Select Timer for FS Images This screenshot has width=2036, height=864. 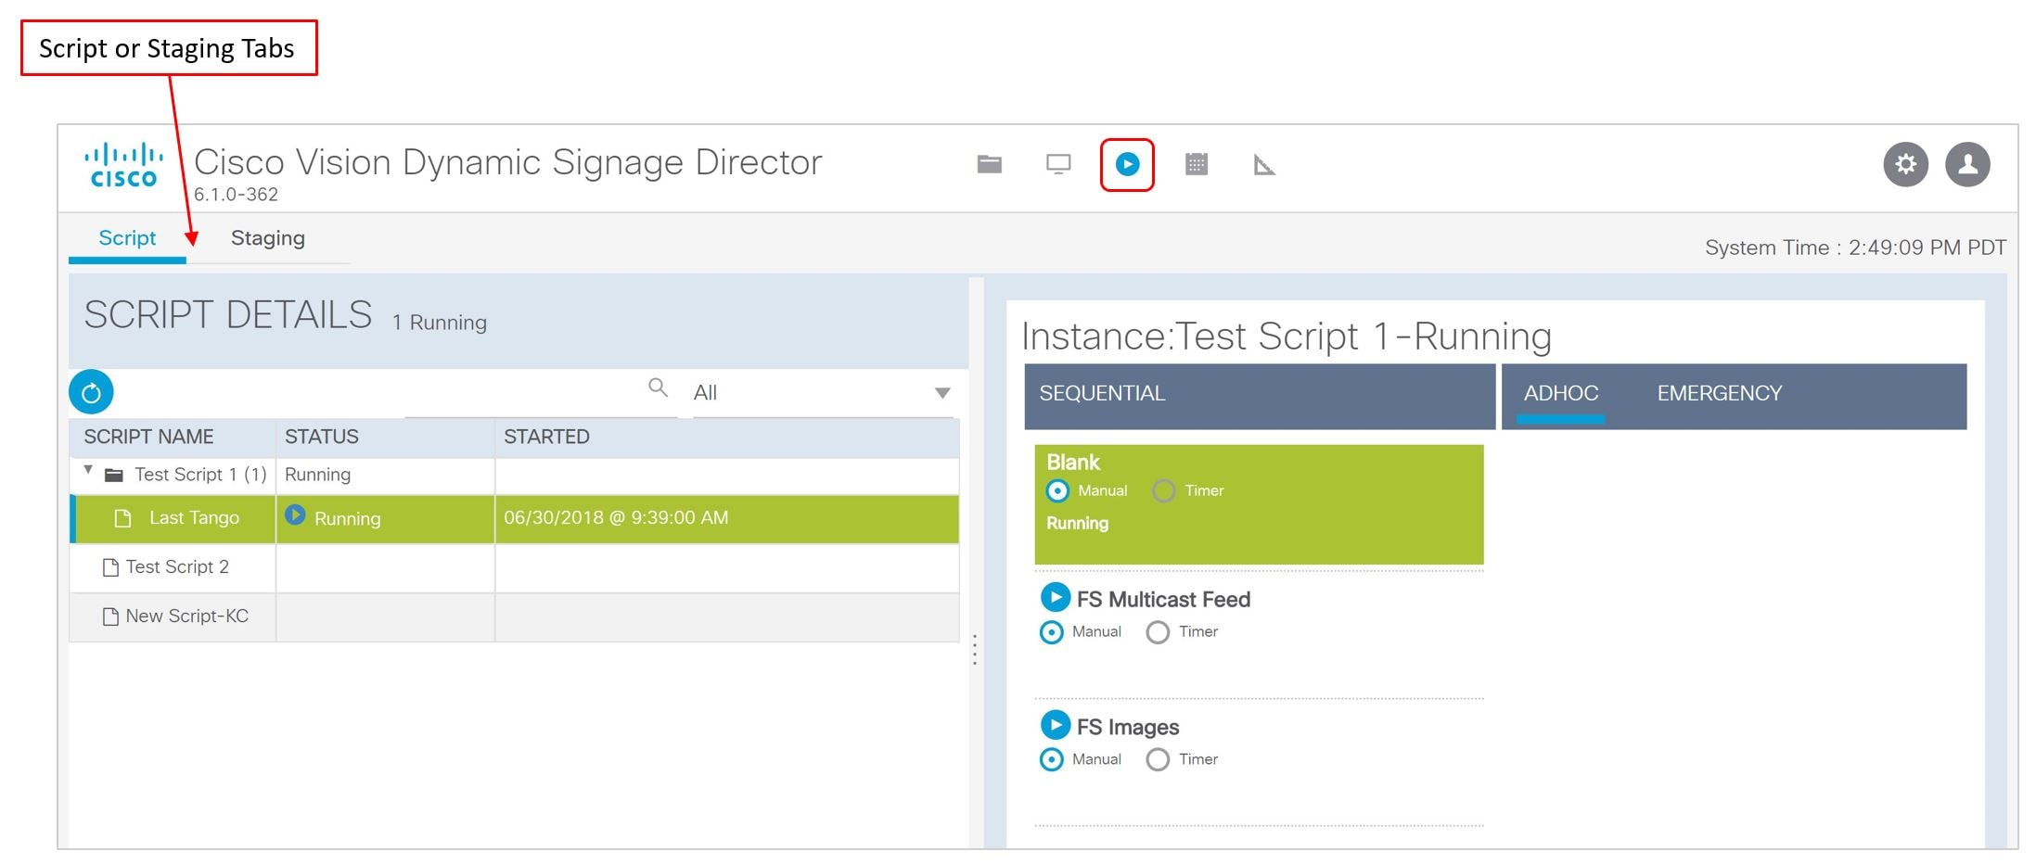click(1158, 760)
